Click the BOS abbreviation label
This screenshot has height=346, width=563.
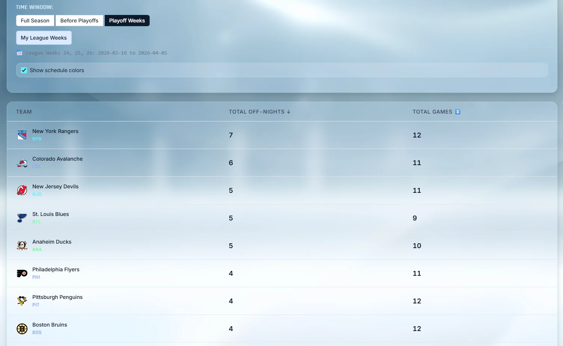[37, 333]
